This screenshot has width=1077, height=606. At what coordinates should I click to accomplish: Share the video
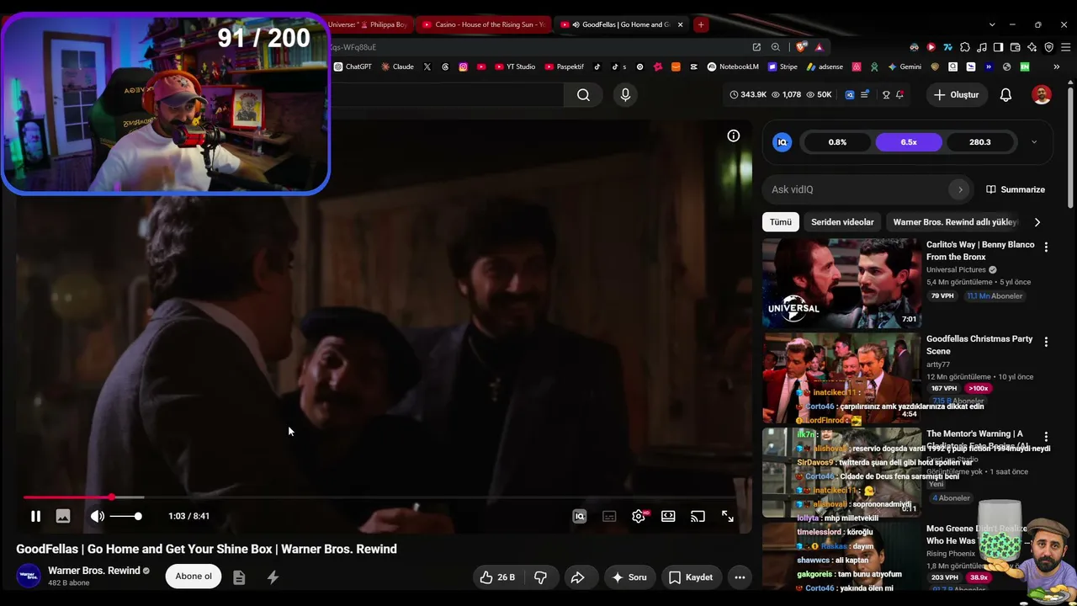pyautogui.click(x=578, y=577)
